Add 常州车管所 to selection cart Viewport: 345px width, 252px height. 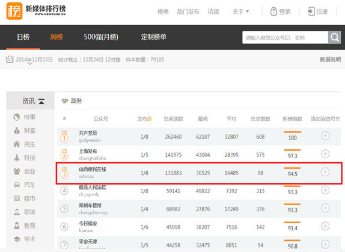(325, 208)
